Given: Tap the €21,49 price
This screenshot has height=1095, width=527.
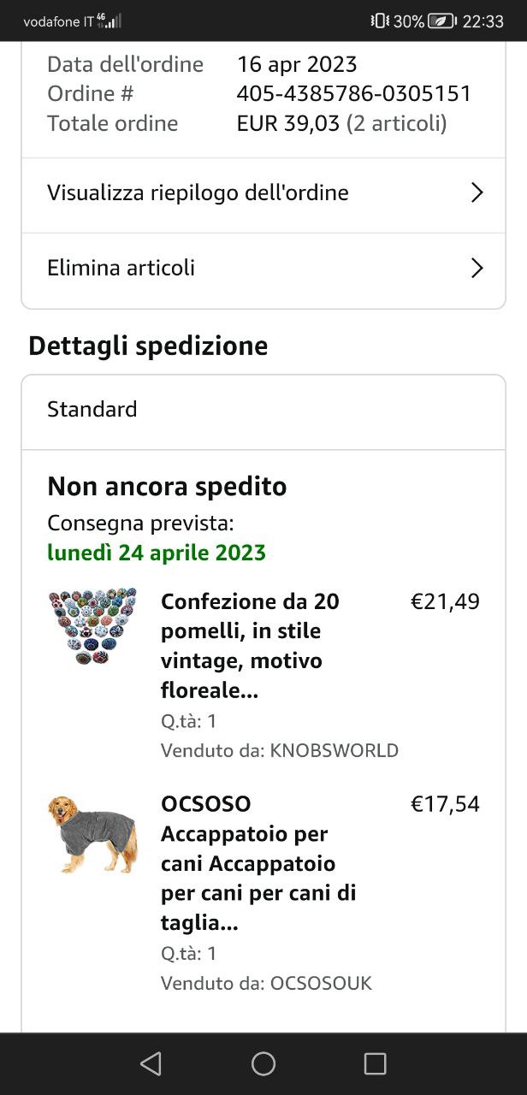Looking at the screenshot, I should (445, 602).
